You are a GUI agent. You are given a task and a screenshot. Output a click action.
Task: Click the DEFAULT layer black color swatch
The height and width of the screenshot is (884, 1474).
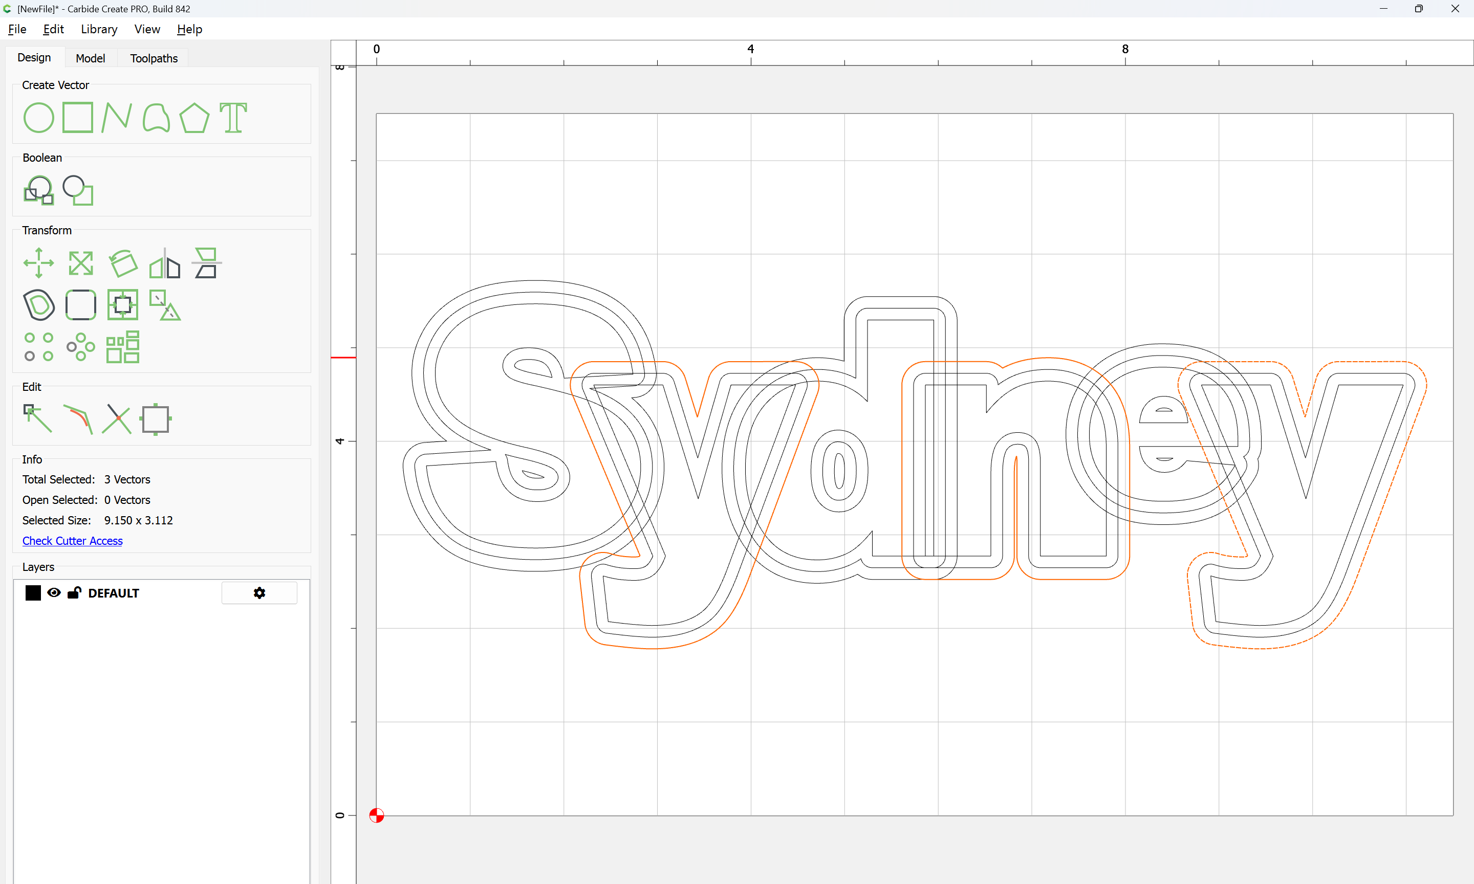(33, 593)
